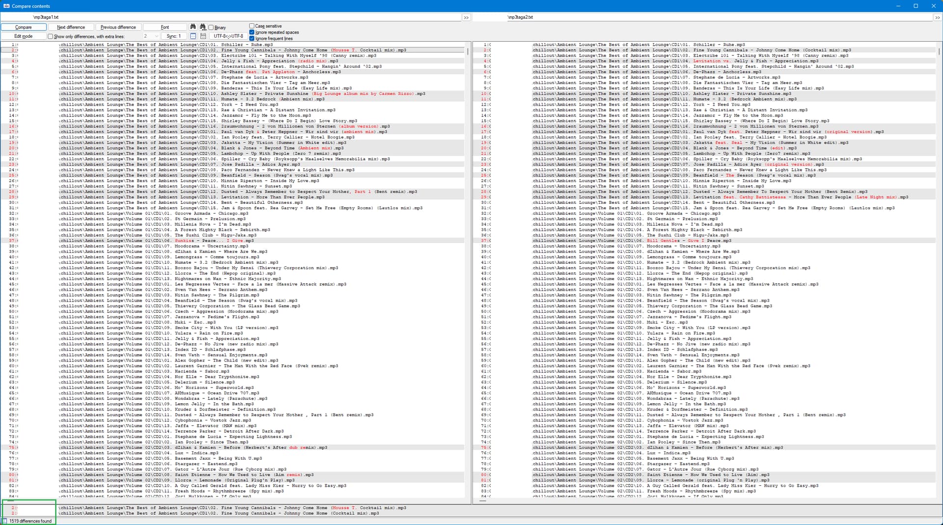
Task: Toggle Show only differences checkbox
Action: pyautogui.click(x=50, y=36)
